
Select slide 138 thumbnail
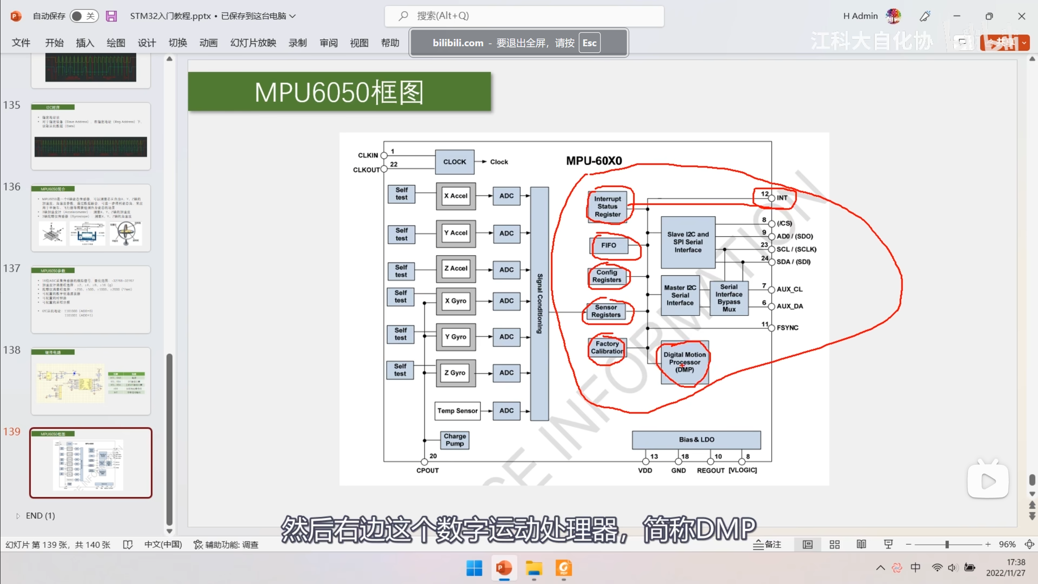(x=91, y=381)
